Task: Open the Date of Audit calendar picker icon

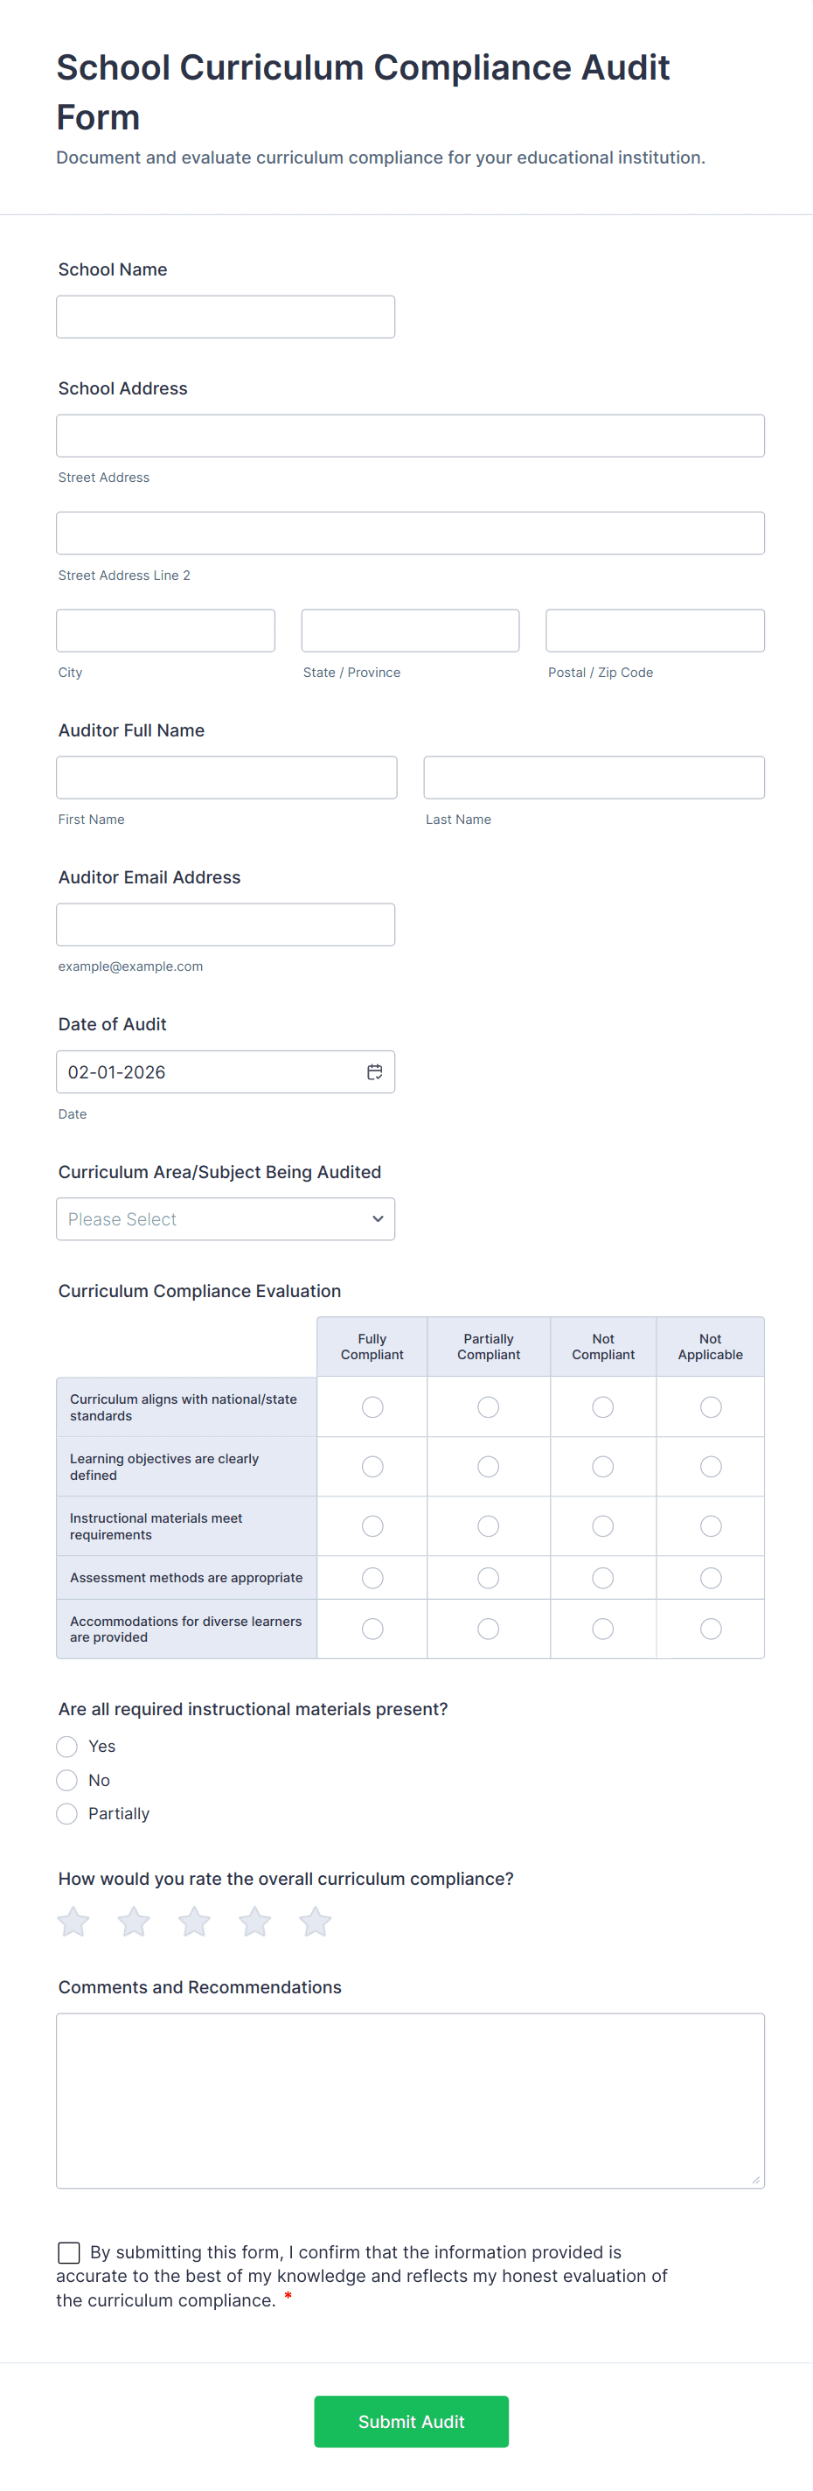Action: 374,1071
